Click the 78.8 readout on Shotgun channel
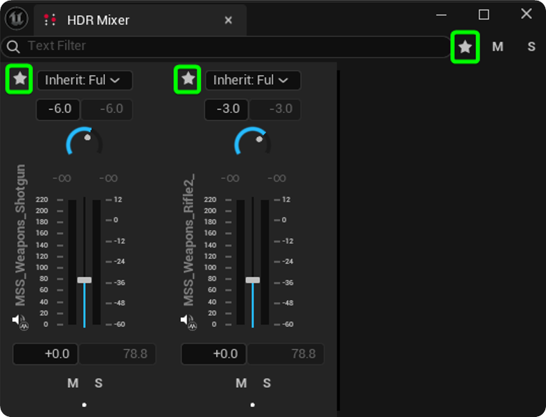The height and width of the screenshot is (417, 546). [x=117, y=354]
